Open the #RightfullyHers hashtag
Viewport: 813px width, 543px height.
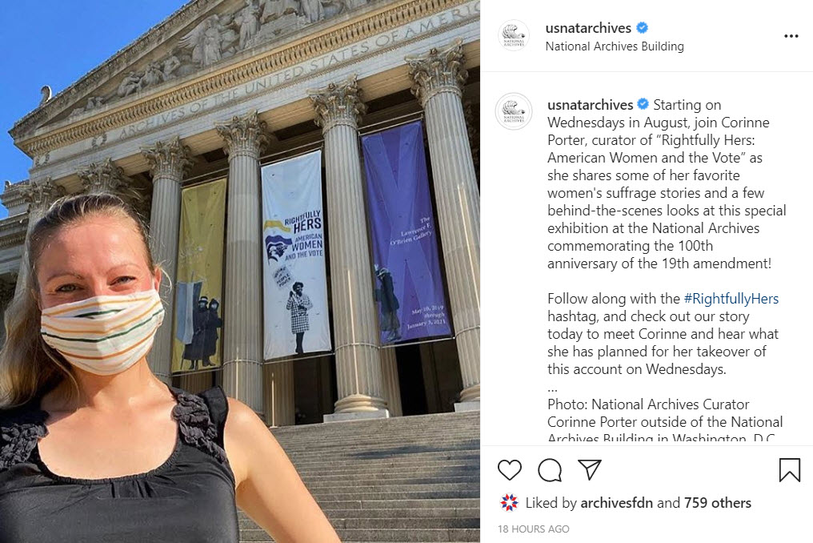[x=731, y=299]
